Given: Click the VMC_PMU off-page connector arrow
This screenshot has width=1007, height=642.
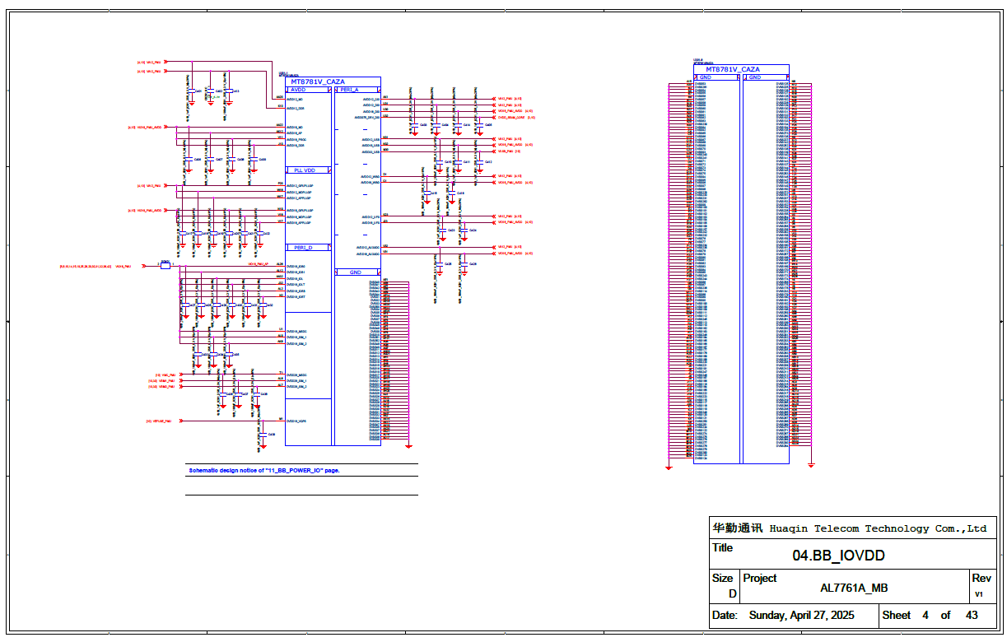Looking at the screenshot, I should (x=181, y=374).
